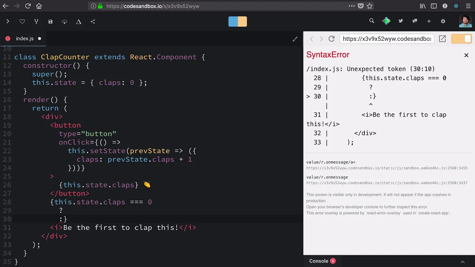The image size is (475, 267).
Task: Like this sandbox with the heart
Action: [x=22, y=22]
